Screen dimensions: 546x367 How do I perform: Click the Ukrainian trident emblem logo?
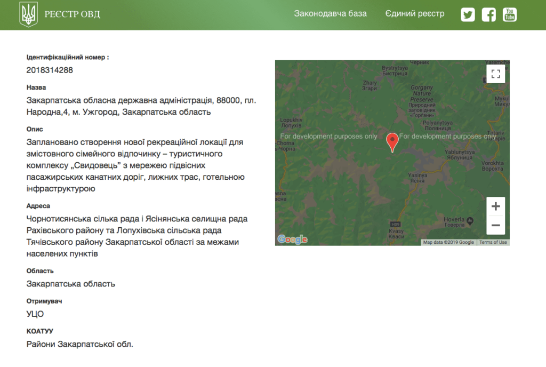click(28, 14)
